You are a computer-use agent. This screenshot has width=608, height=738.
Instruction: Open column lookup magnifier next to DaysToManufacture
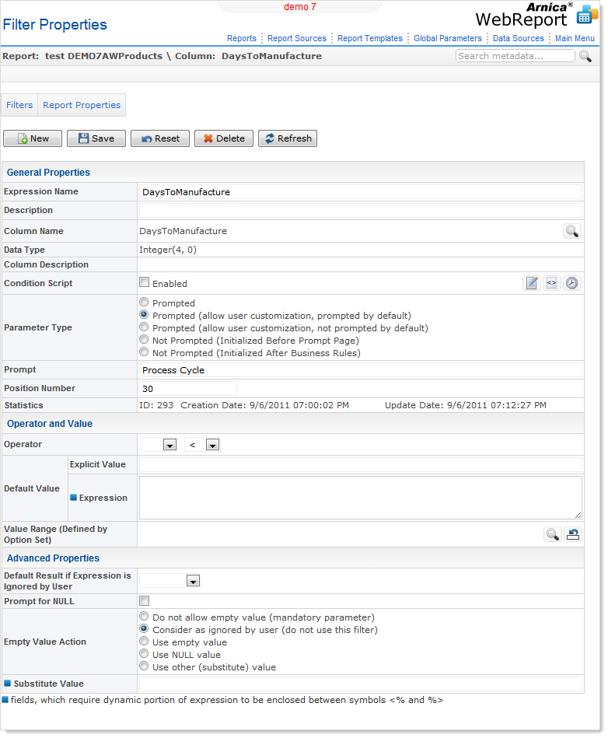[x=571, y=231]
